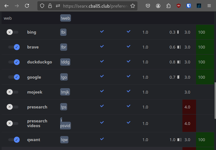
Task: Open the extensions puzzle icon
Action: [x=168, y=6]
